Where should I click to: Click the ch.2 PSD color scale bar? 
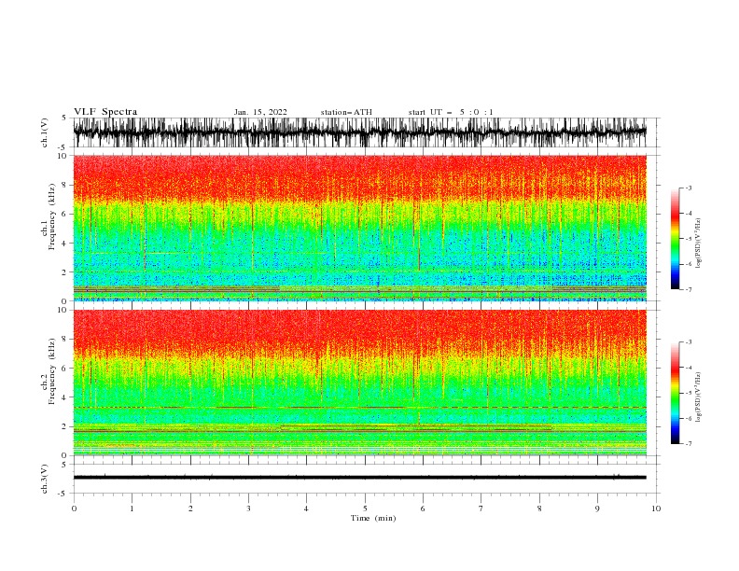[x=676, y=393]
